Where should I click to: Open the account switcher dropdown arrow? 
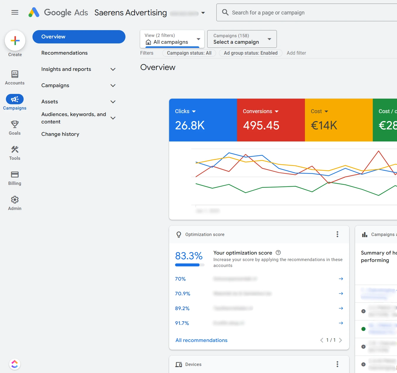coord(203,13)
